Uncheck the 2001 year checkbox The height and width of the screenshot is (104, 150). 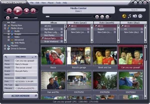tap(88, 29)
